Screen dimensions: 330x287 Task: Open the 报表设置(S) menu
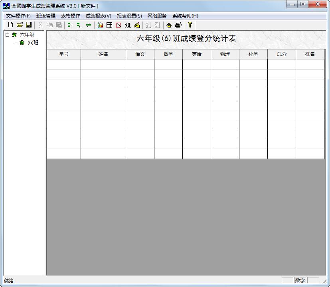(x=129, y=16)
